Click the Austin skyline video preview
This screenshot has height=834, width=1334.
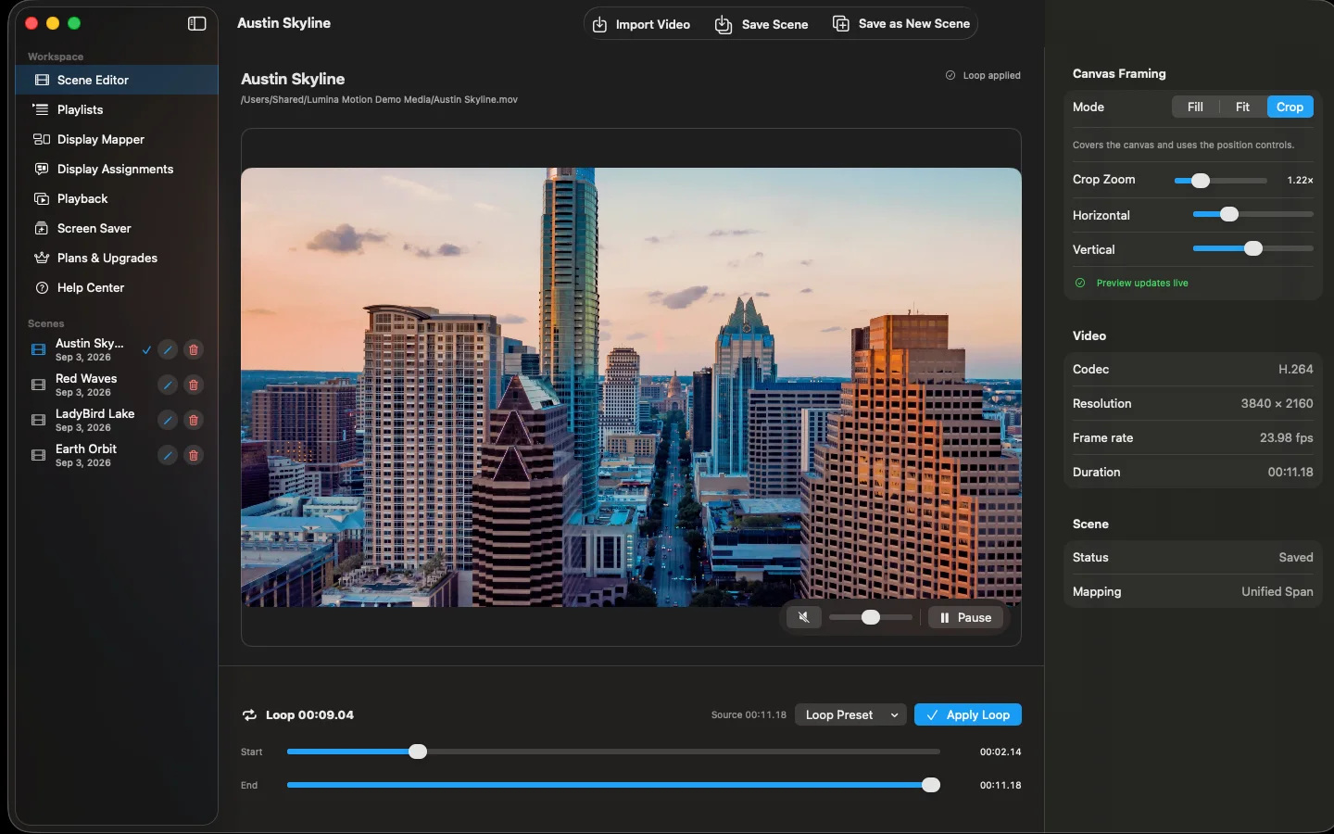(x=631, y=387)
